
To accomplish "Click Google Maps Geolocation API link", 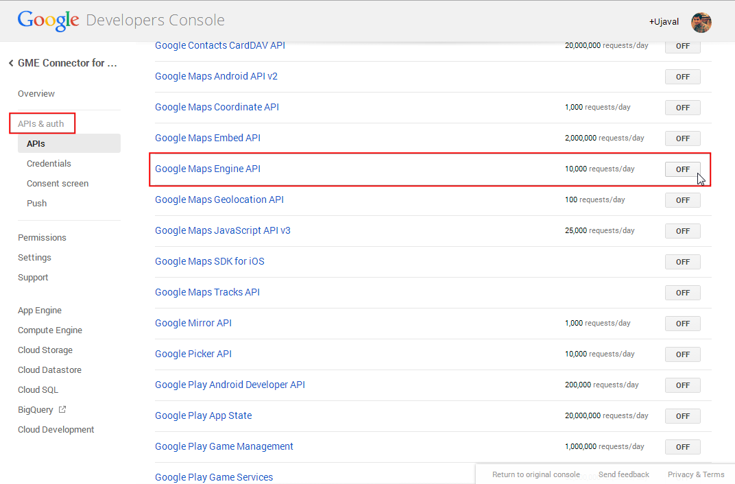I will (219, 199).
